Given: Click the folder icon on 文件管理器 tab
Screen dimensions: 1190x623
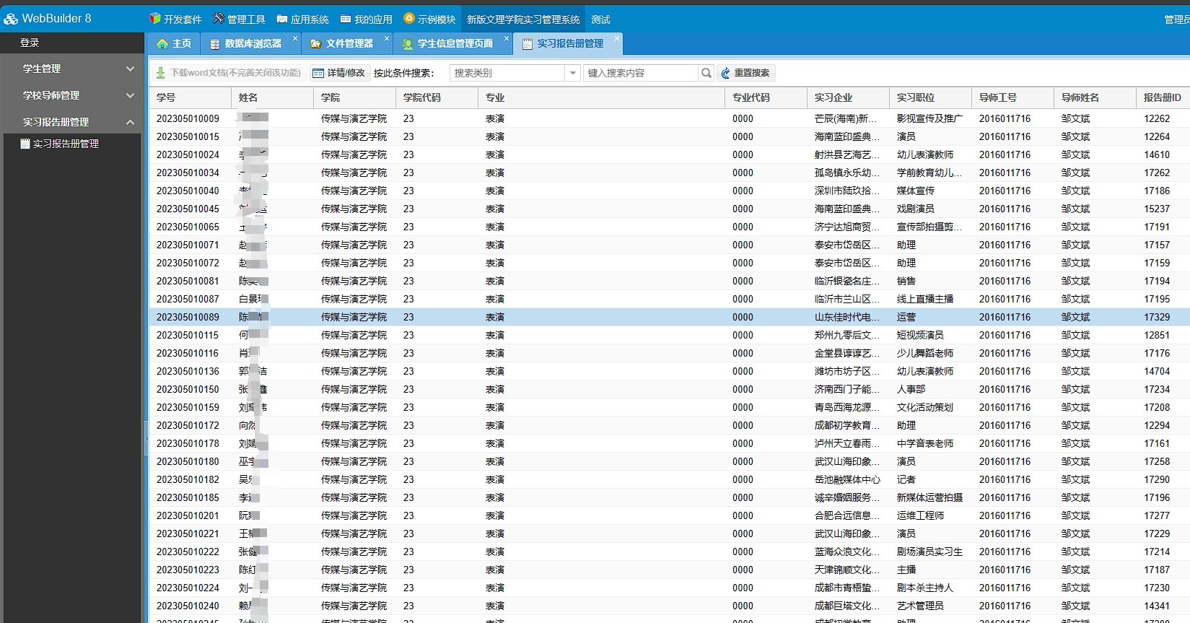Looking at the screenshot, I should point(316,44).
